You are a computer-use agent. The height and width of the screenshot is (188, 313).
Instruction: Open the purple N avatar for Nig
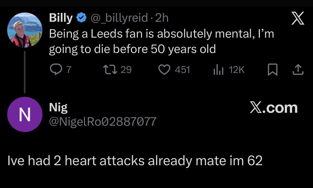[x=24, y=114]
